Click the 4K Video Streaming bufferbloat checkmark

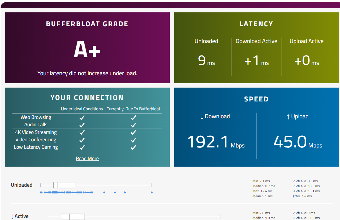coord(133,132)
